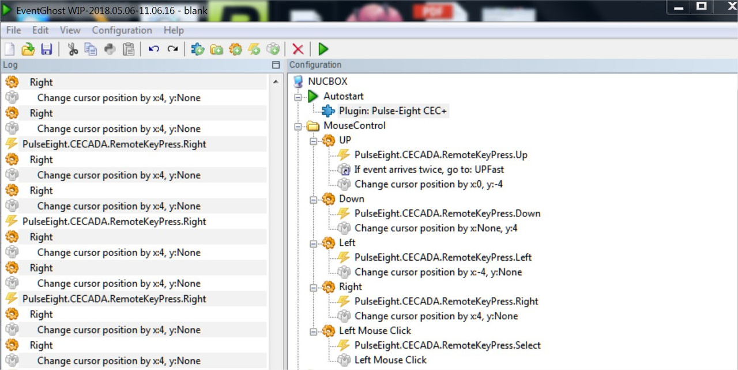Open the Configuration menu
738x370 pixels.
pos(122,30)
